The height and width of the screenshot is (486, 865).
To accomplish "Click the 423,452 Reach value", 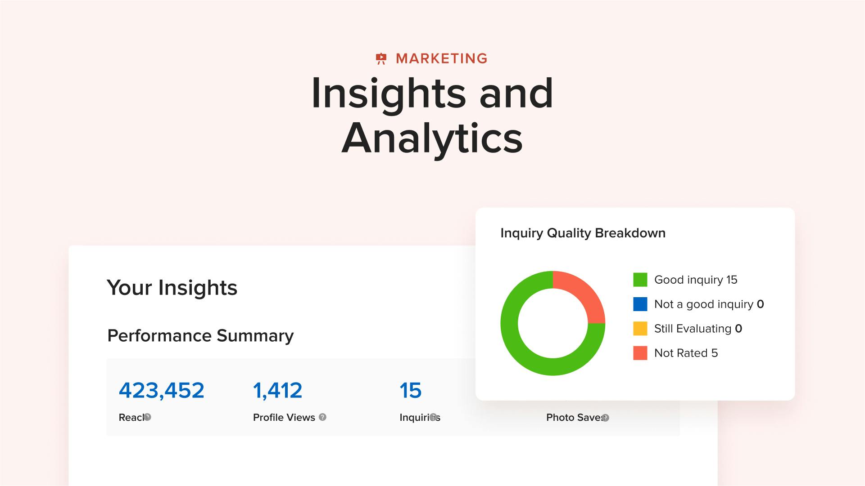I will 162,390.
